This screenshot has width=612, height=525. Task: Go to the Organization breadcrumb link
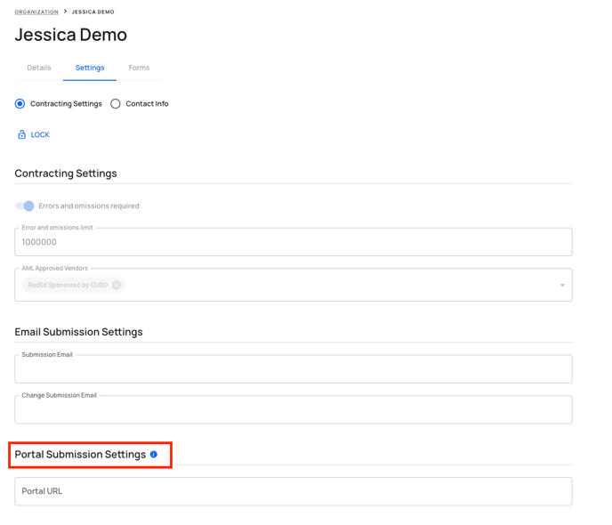coord(36,12)
